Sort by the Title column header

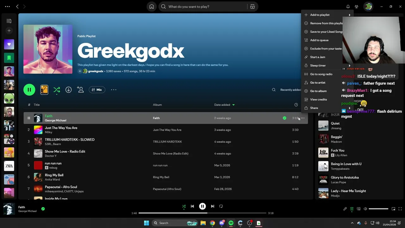click(37, 105)
